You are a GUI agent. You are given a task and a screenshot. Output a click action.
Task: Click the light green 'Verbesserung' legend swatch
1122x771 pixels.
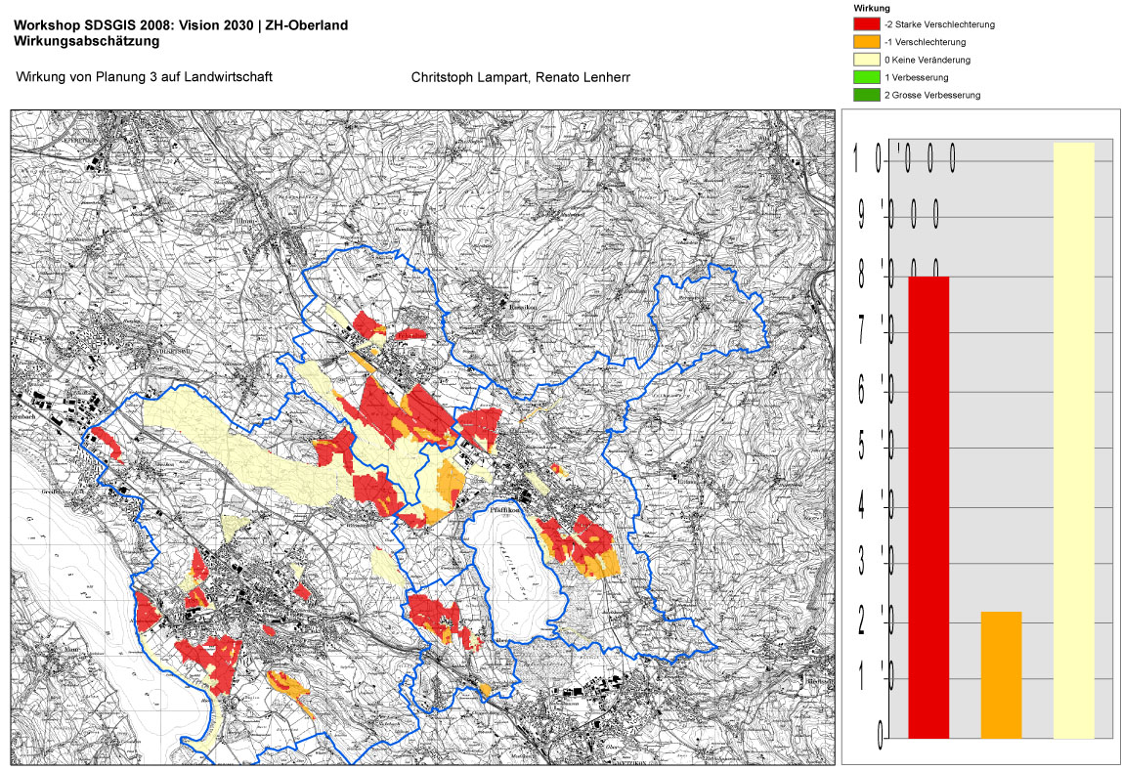coord(866,77)
